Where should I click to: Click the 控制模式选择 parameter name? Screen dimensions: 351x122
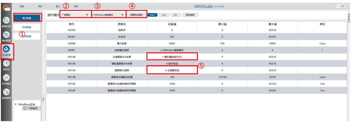pyautogui.click(x=122, y=50)
